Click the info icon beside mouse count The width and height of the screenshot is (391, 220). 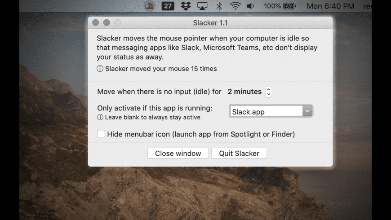100,69
